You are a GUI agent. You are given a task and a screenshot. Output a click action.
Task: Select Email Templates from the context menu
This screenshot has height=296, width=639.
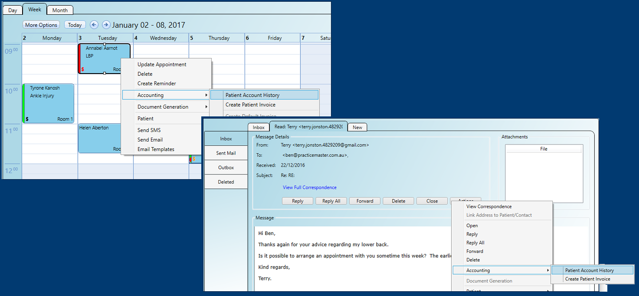point(156,149)
